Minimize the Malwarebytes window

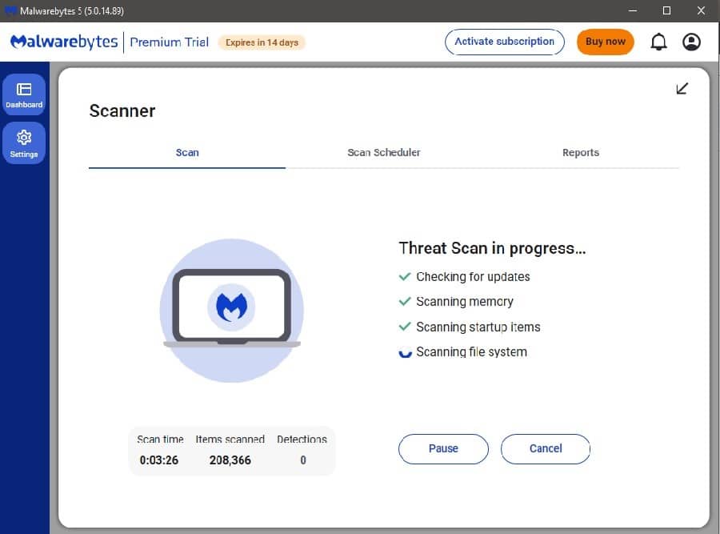pyautogui.click(x=633, y=10)
